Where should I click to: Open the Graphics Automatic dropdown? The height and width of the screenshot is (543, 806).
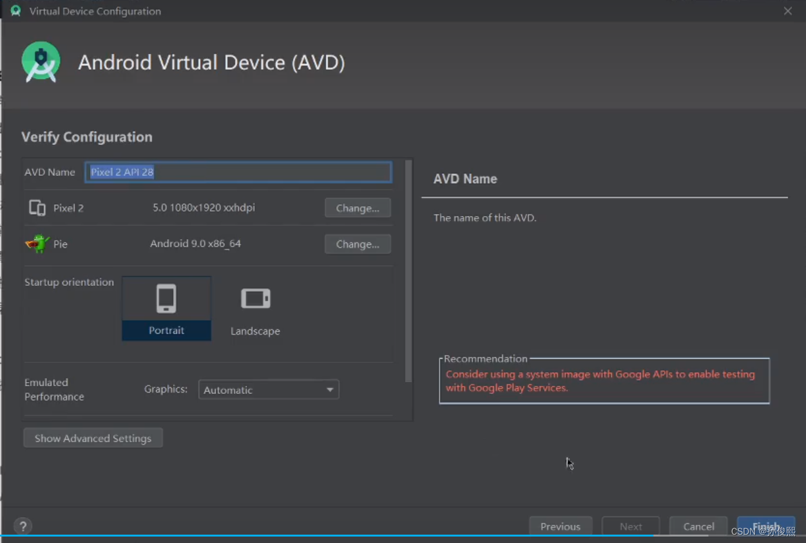(269, 390)
